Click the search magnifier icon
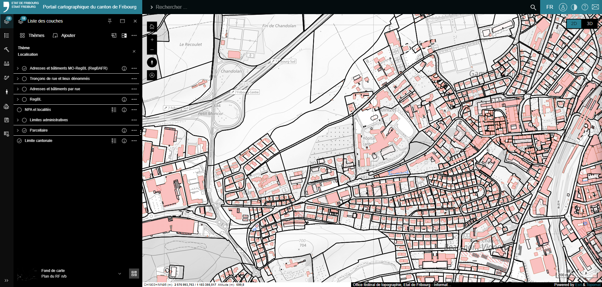 point(533,7)
